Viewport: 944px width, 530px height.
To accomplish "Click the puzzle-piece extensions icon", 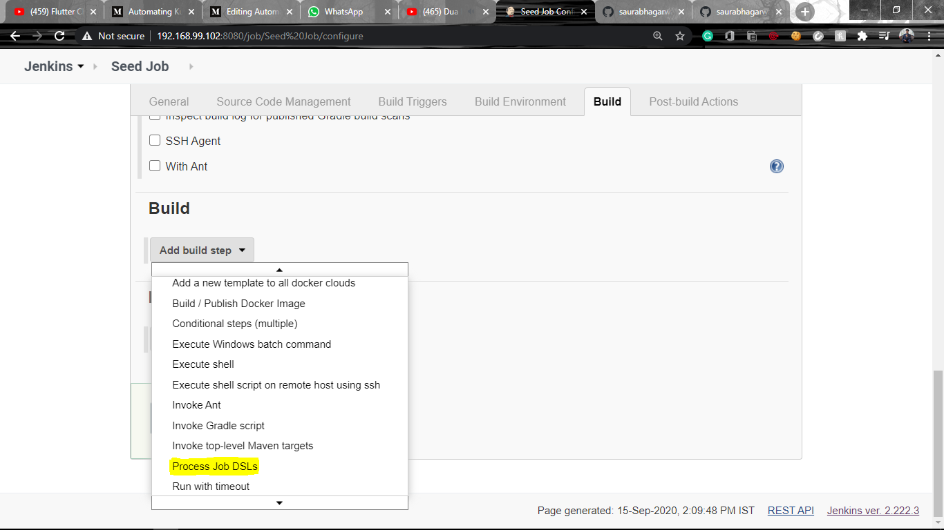I will (x=862, y=36).
